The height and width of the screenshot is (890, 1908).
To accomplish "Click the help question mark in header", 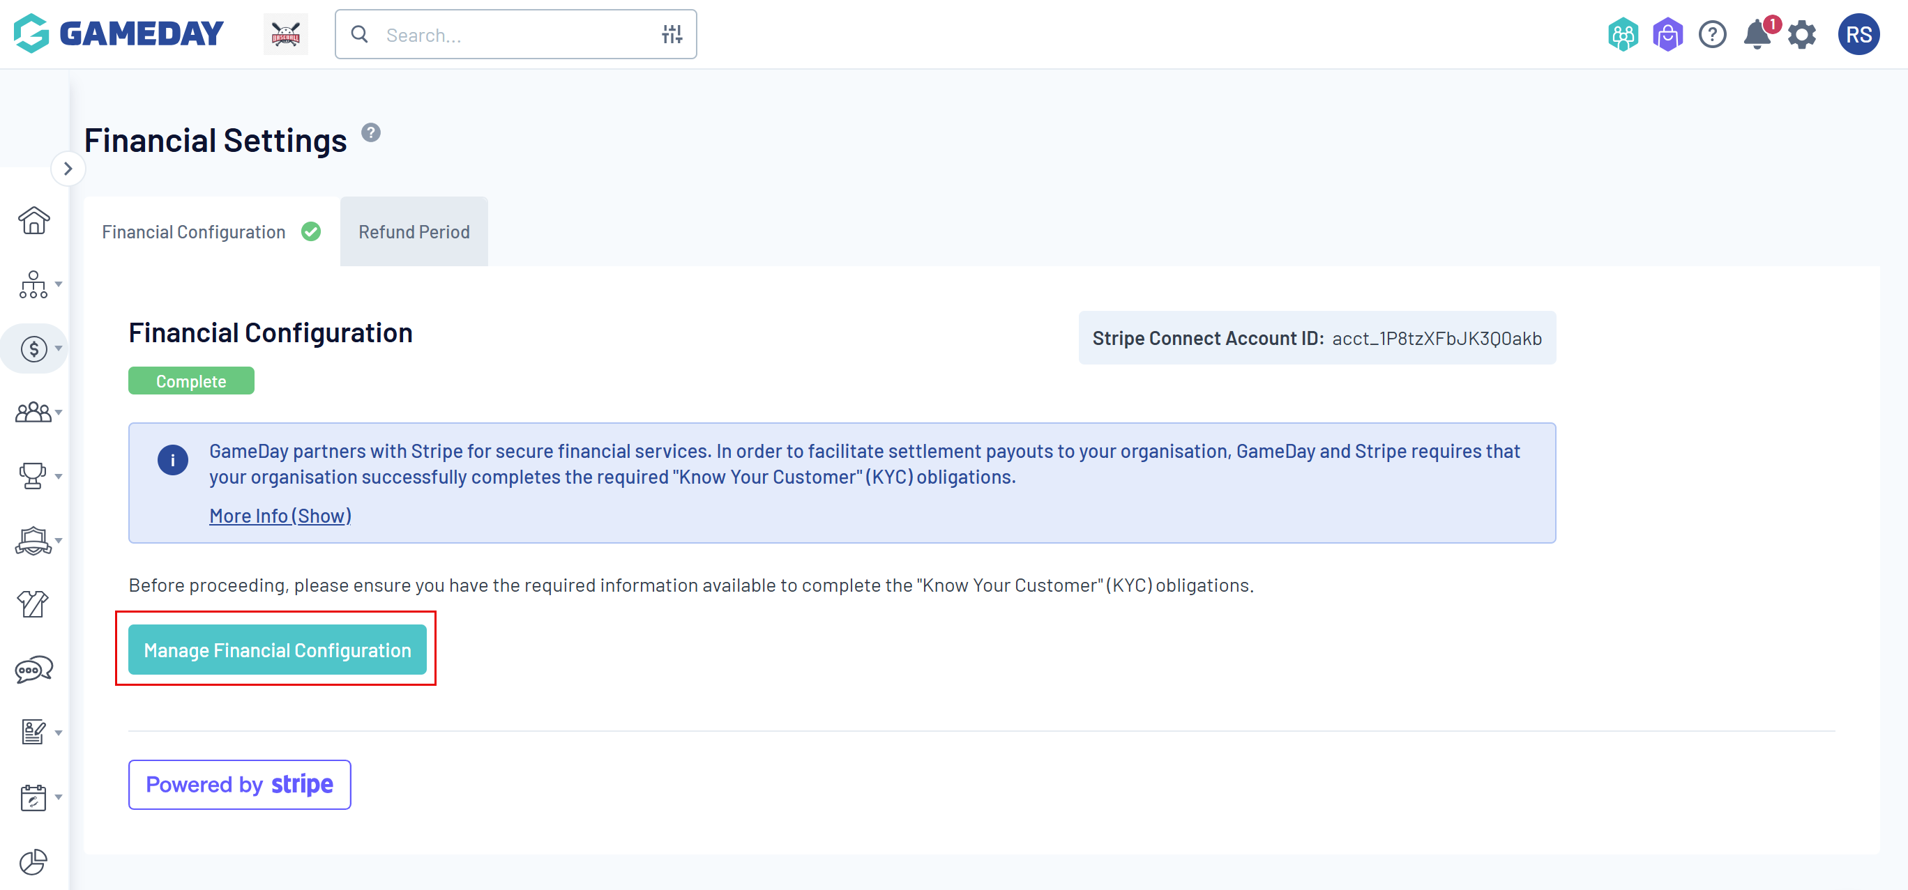I will tap(1712, 35).
